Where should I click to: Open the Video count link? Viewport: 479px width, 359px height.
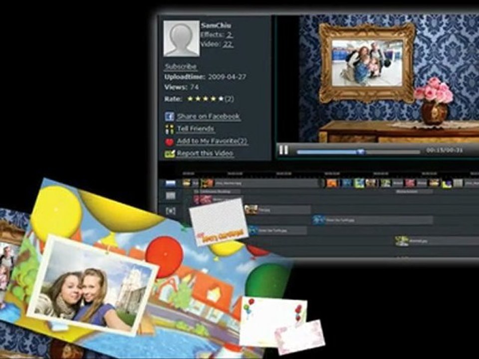pos(228,44)
